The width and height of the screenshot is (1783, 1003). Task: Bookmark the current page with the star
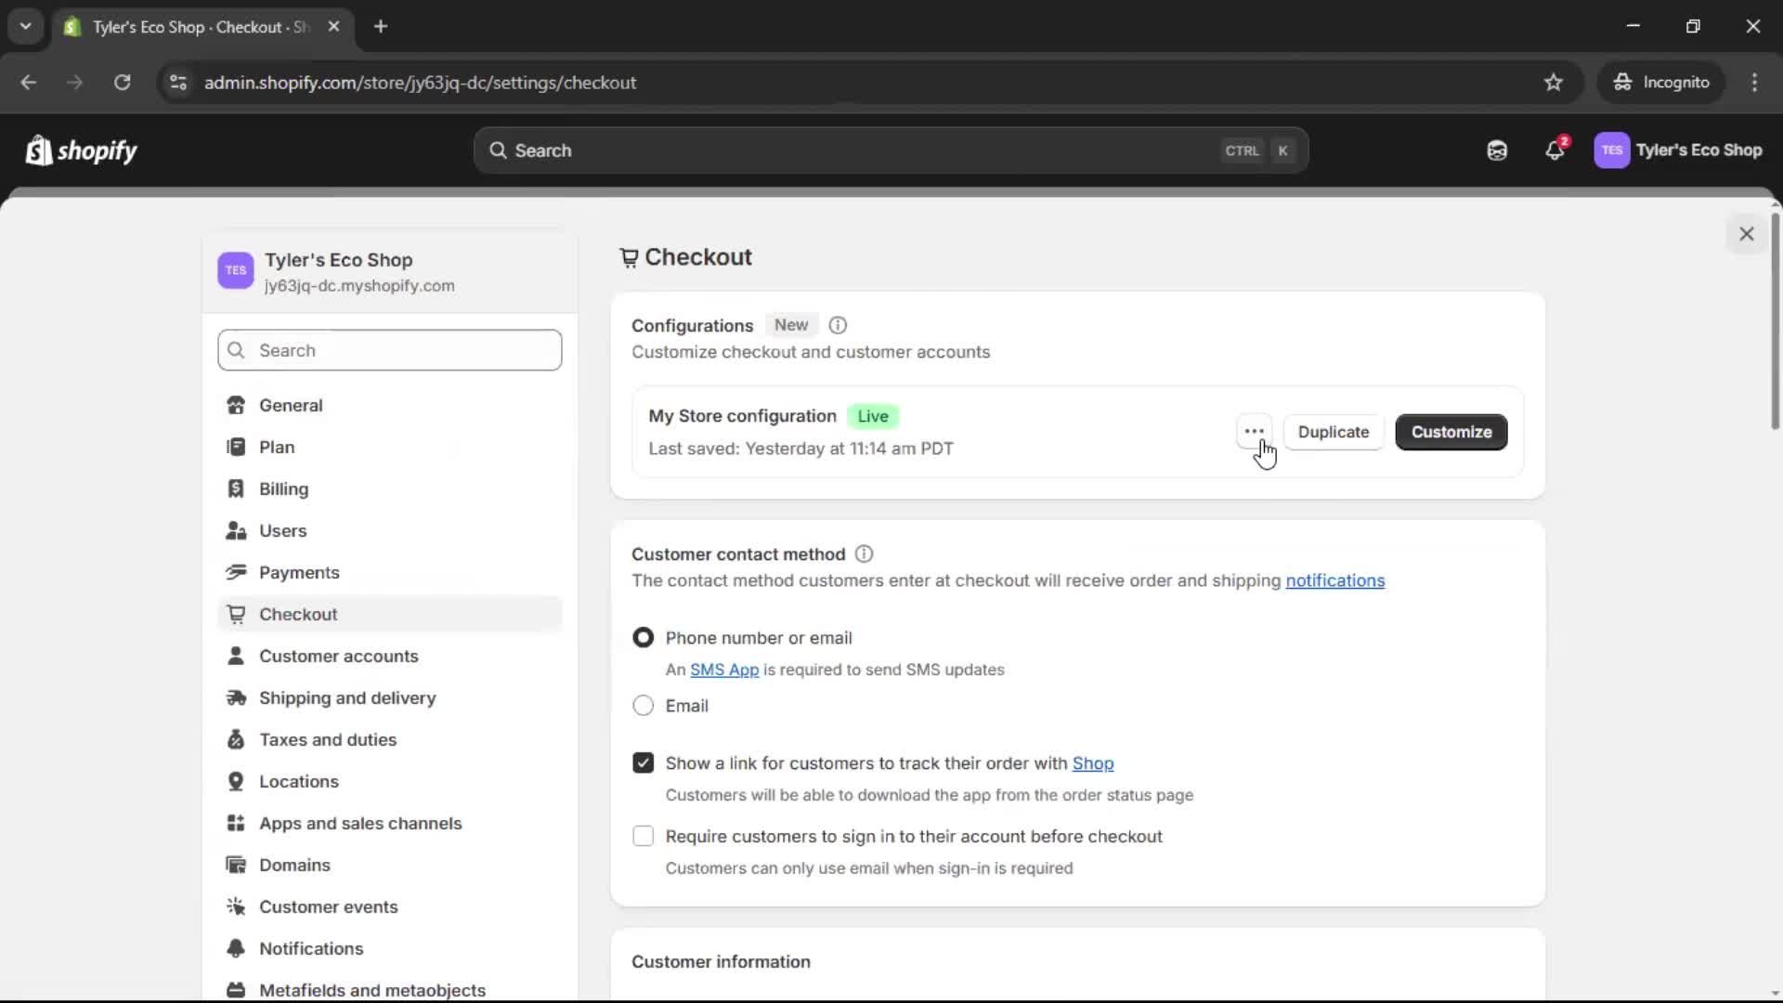click(1554, 83)
